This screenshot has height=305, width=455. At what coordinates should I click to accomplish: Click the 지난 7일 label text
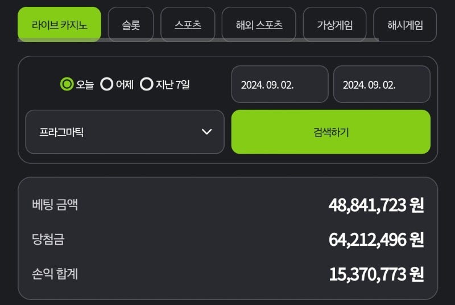[x=173, y=84]
